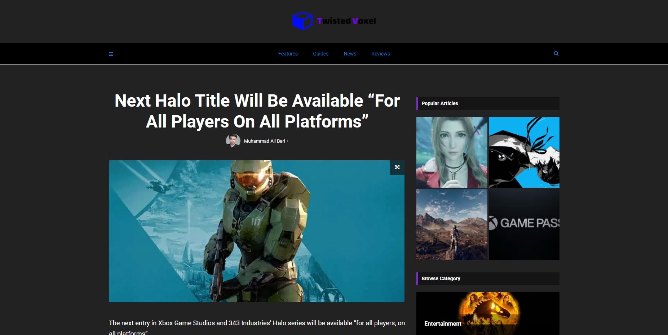Click the article's opening paragraph text

coord(257,327)
